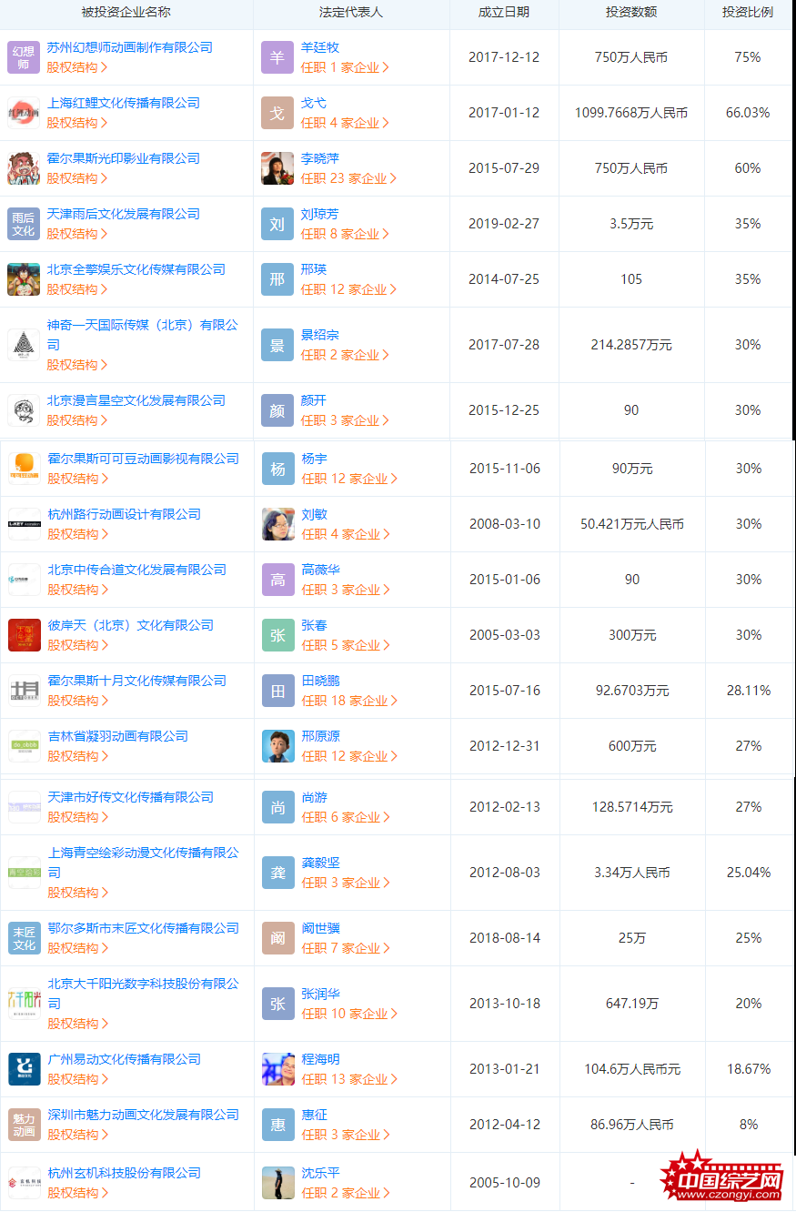This screenshot has height=1212, width=796.
Task: Click the 投资比例 column header
Action: (x=748, y=13)
